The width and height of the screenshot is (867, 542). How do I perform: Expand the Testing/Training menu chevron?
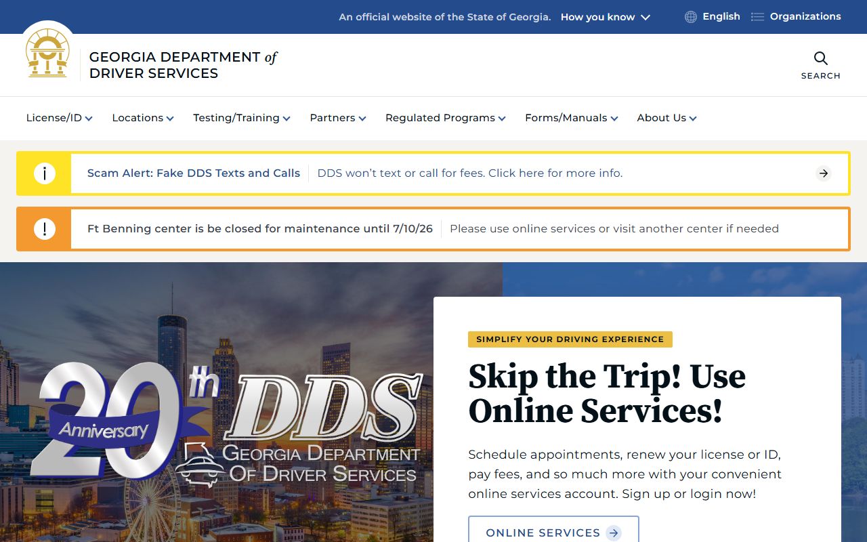(287, 119)
